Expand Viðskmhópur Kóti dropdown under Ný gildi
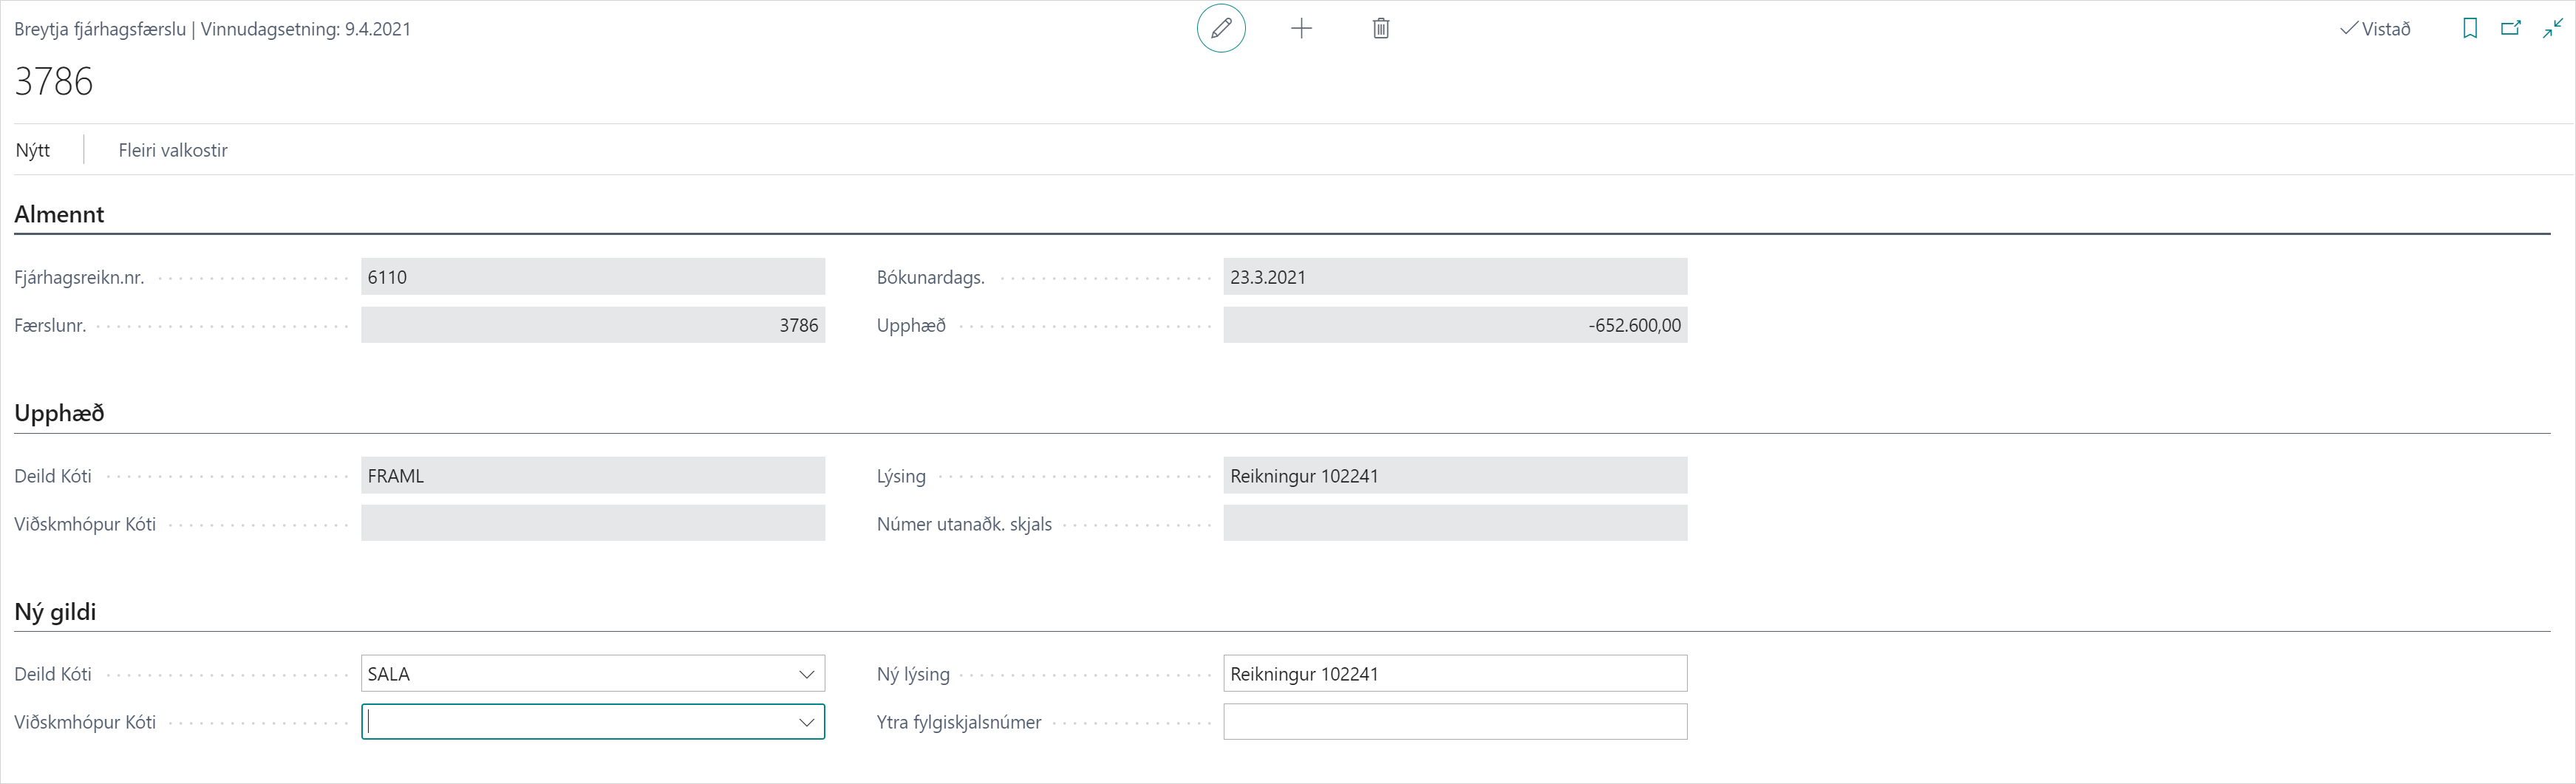The height and width of the screenshot is (784, 2576). click(x=806, y=722)
